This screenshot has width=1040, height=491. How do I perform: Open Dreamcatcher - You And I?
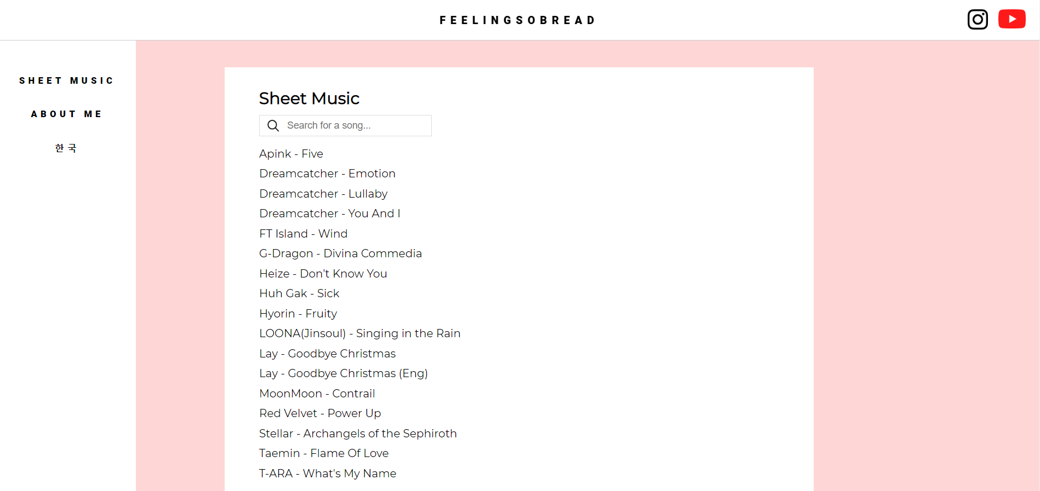(329, 213)
